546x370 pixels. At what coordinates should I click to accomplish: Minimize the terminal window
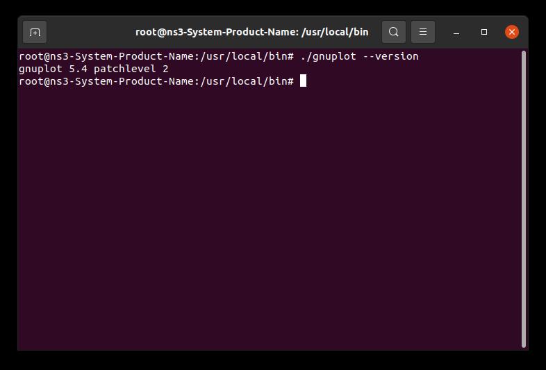click(456, 32)
